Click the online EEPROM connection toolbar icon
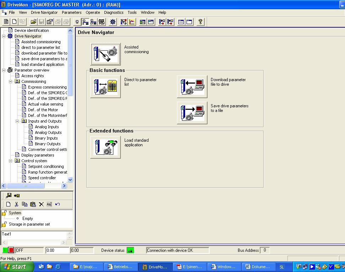Image resolution: width=345 pixels, height=272 pixels. pyautogui.click(x=93, y=22)
